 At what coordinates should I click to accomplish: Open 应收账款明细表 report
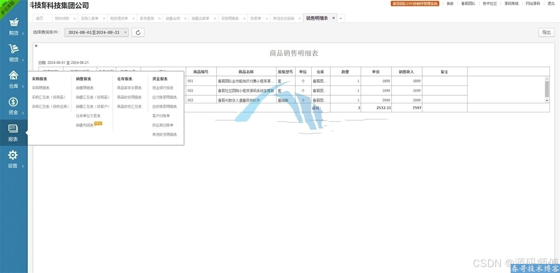tap(164, 106)
